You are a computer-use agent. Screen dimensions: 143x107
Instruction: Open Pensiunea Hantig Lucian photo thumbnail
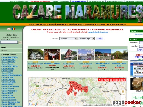coord(103,55)
